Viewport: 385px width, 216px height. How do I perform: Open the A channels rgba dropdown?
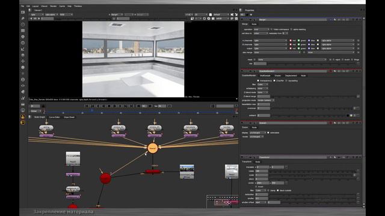coord(270,41)
